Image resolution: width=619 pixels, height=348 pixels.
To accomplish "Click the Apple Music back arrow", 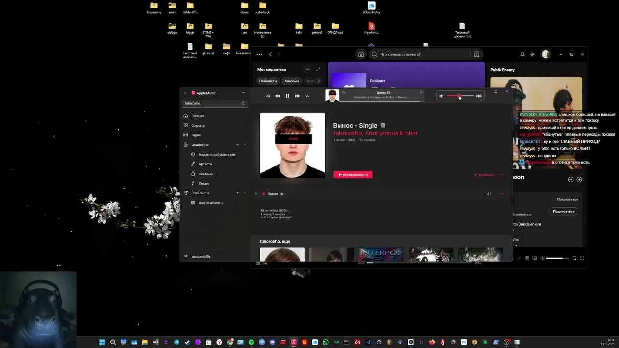I will (x=186, y=93).
